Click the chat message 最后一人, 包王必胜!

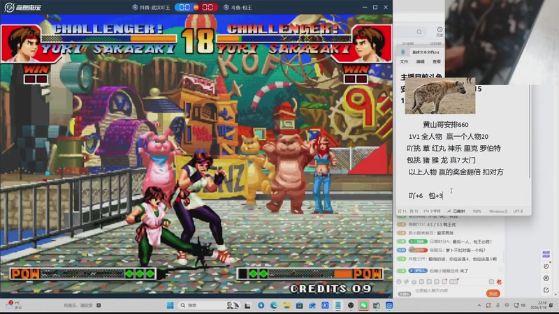(x=472, y=241)
